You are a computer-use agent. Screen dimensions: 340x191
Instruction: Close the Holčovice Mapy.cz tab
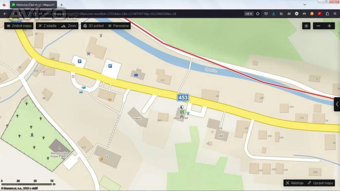point(53,5)
